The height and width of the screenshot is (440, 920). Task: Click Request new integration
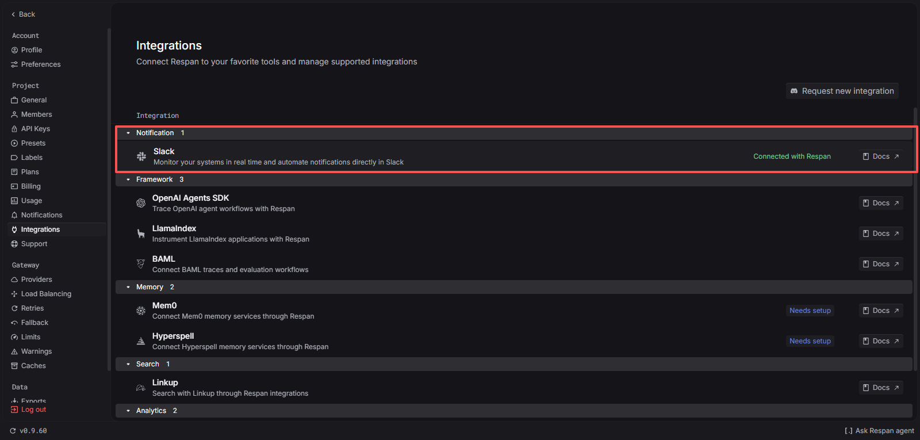click(x=841, y=90)
